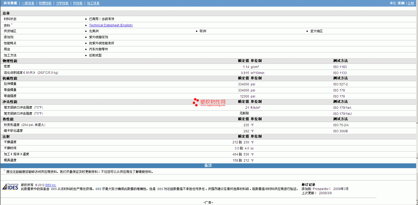Click the 欧洲 region entry
This screenshot has width=418, height=205.
(x=203, y=31)
